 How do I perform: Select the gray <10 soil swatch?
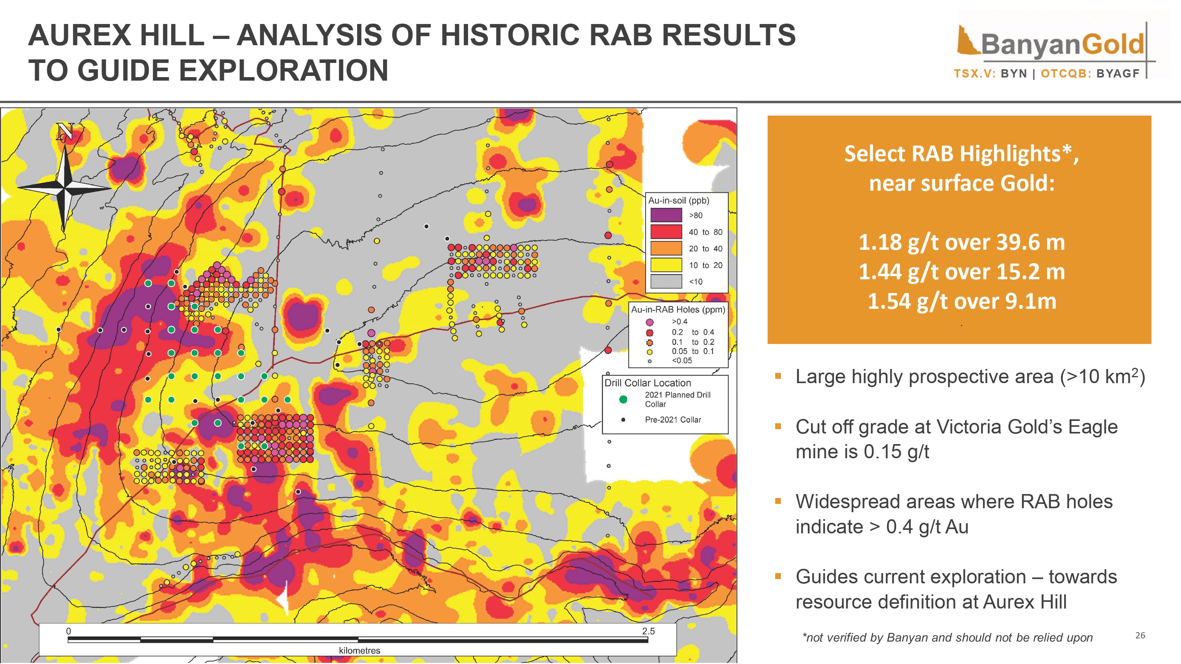click(x=666, y=281)
